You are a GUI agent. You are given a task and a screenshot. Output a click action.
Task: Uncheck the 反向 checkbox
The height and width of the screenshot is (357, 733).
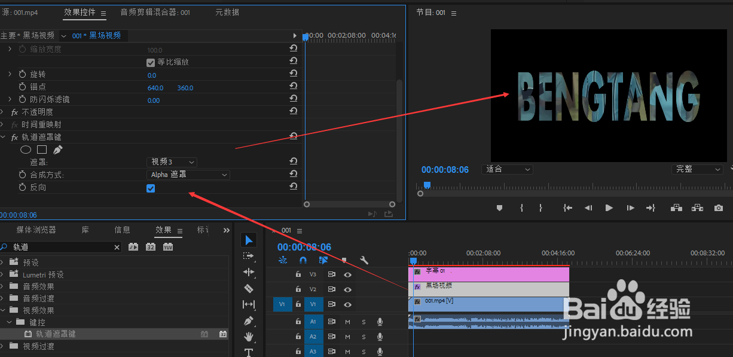click(151, 188)
